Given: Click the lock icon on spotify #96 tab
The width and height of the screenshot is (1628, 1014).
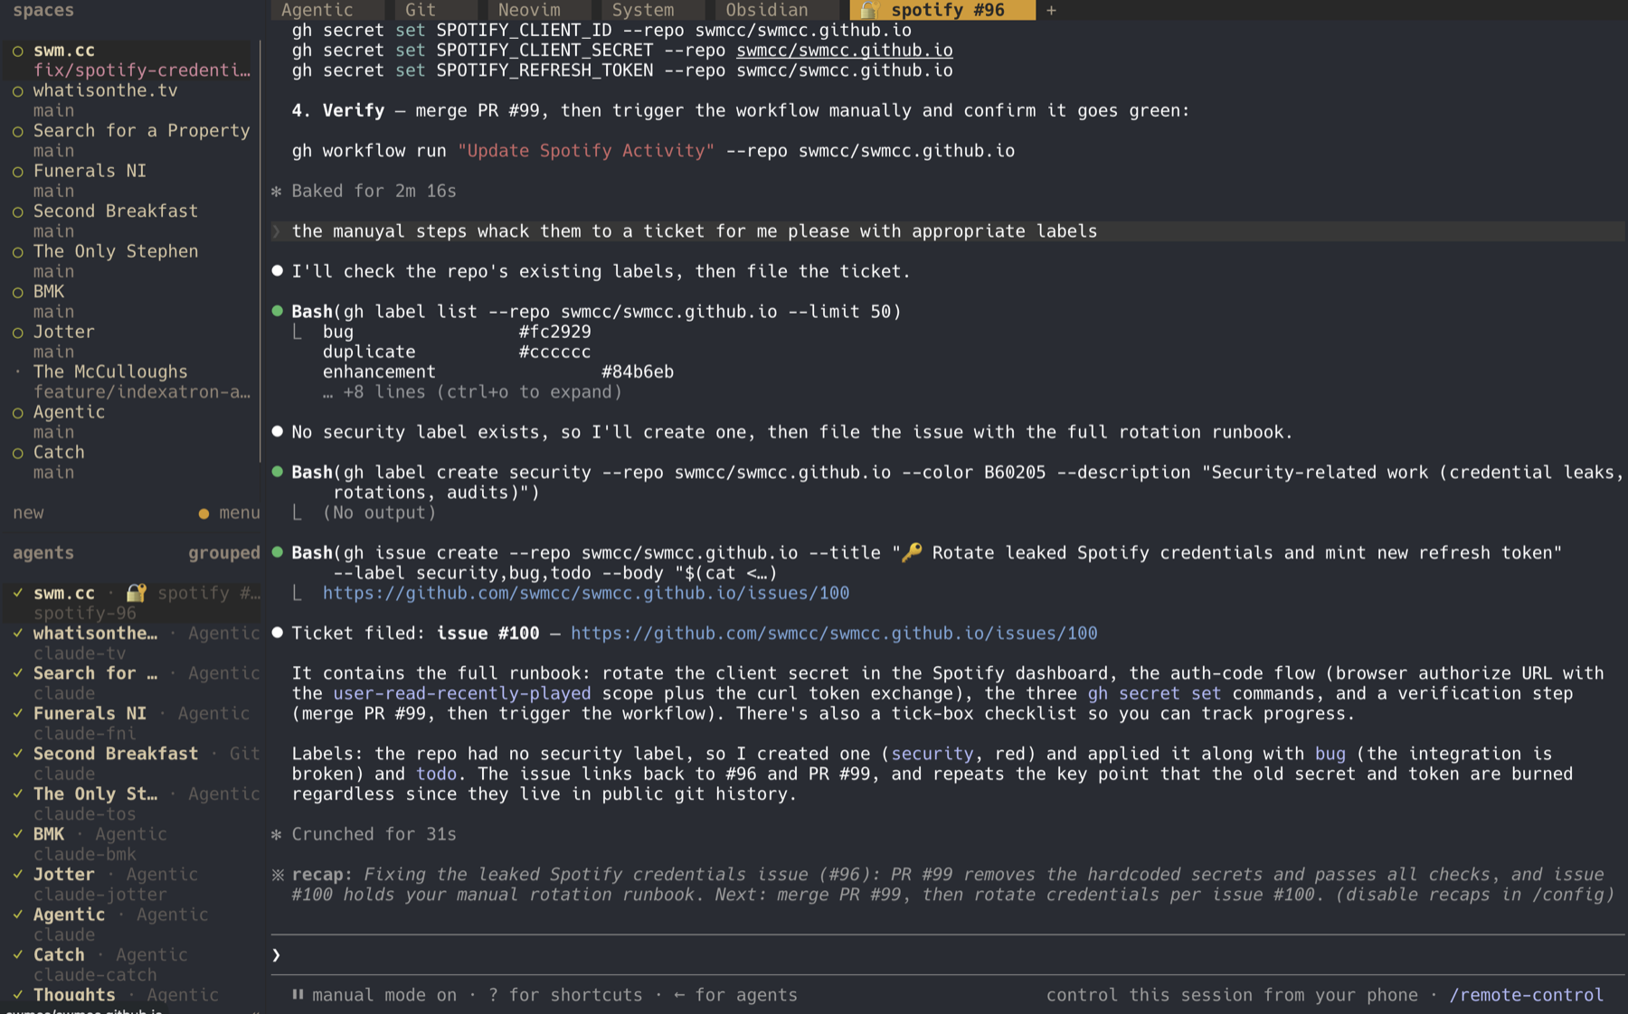Looking at the screenshot, I should point(869,10).
